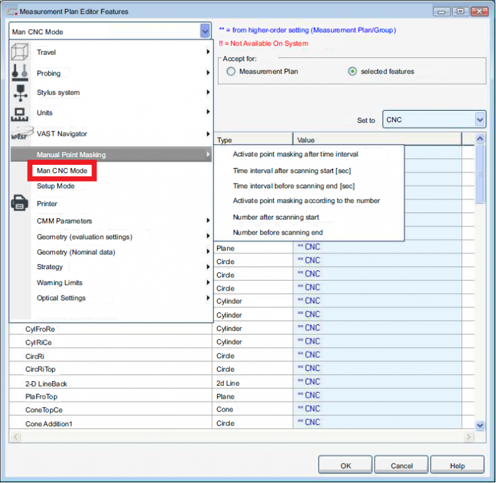
Task: Select the Measurement Plan radio button
Action: [231, 71]
